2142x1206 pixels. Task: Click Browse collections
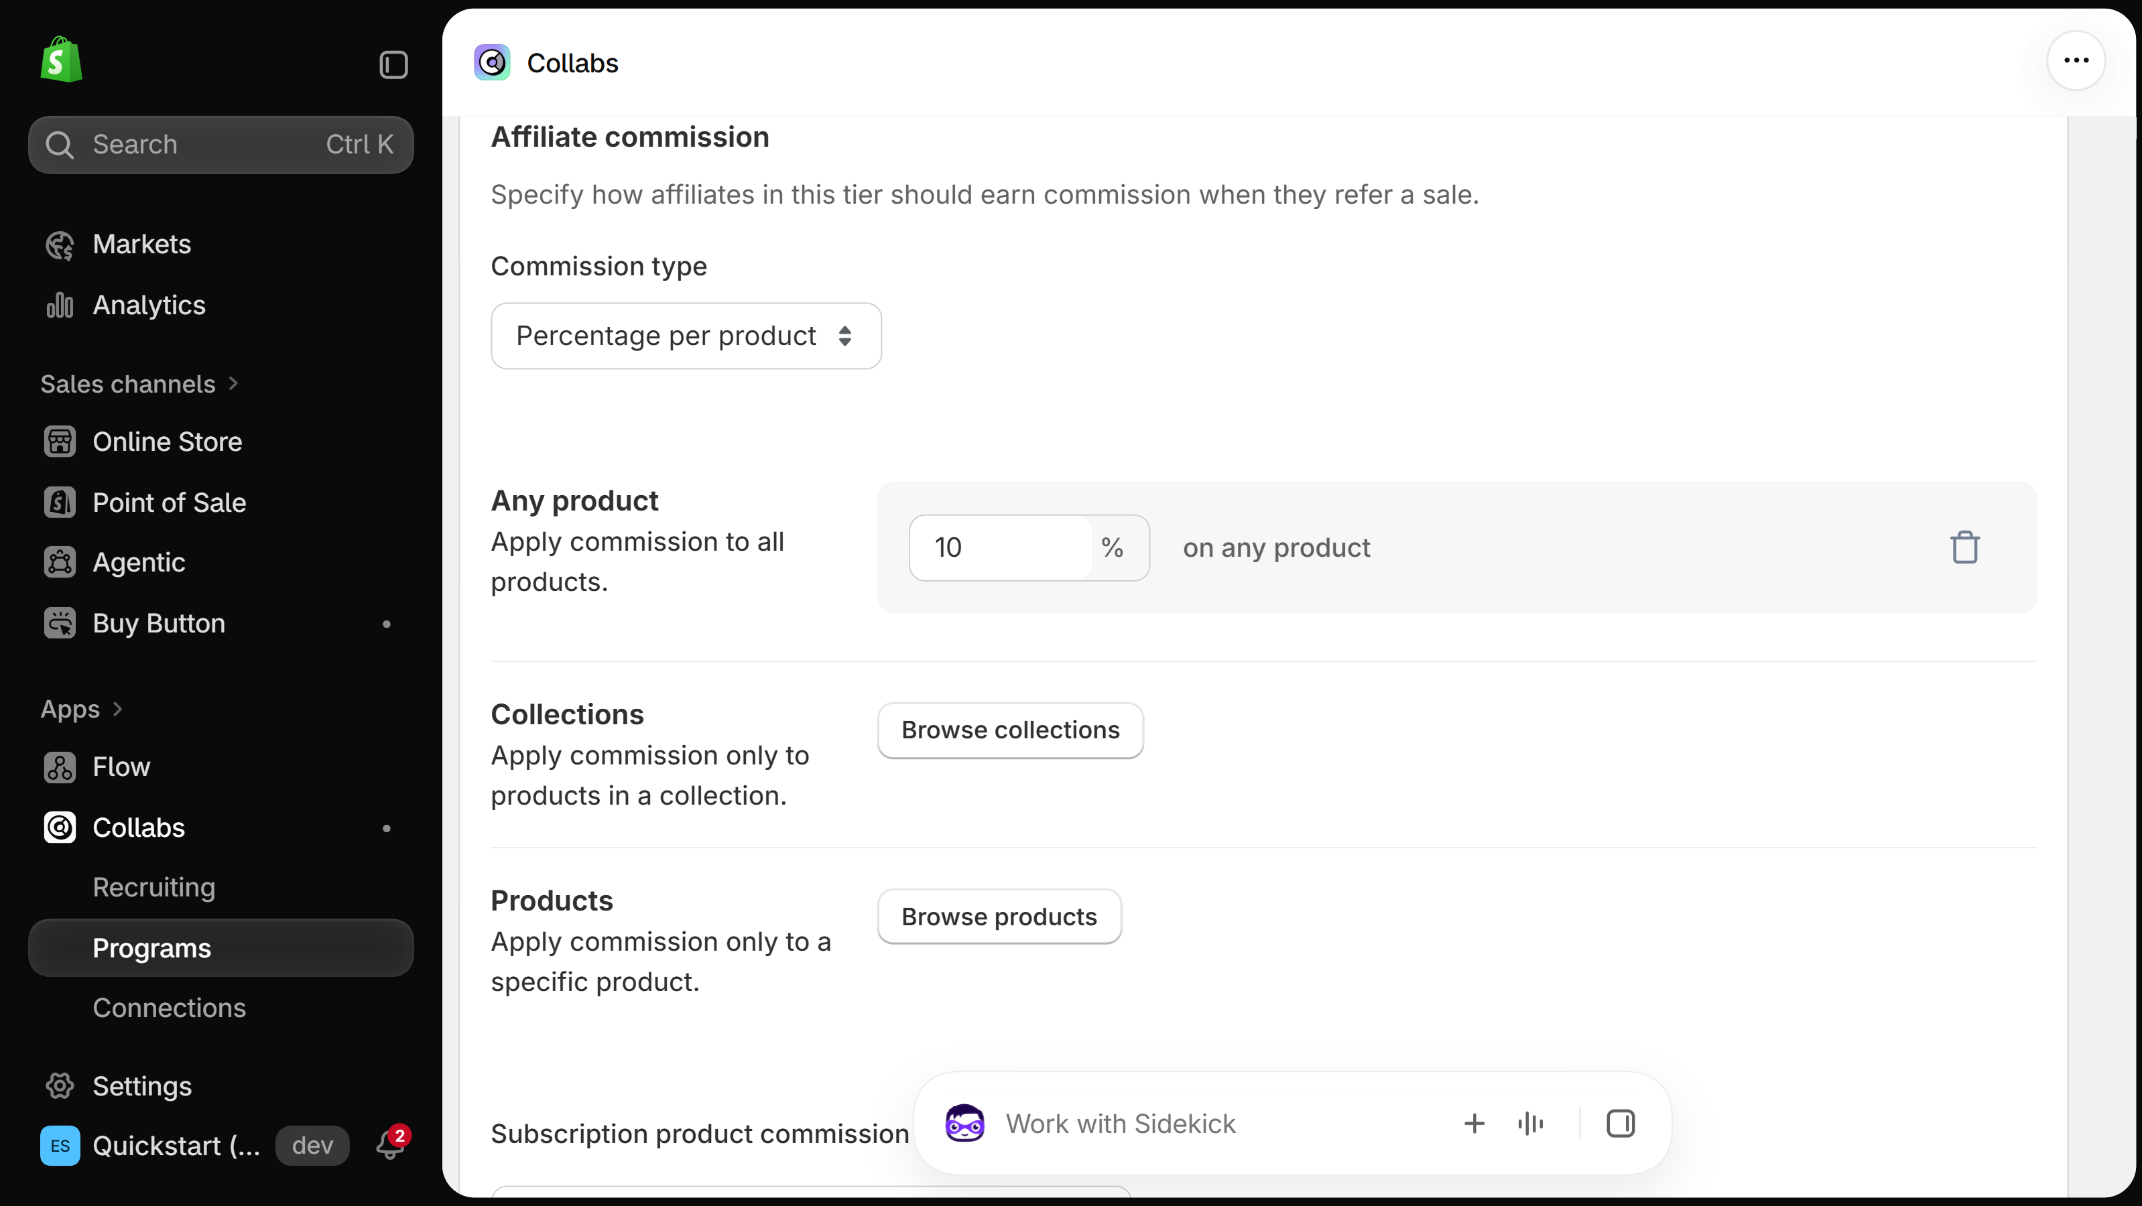pyautogui.click(x=1010, y=730)
